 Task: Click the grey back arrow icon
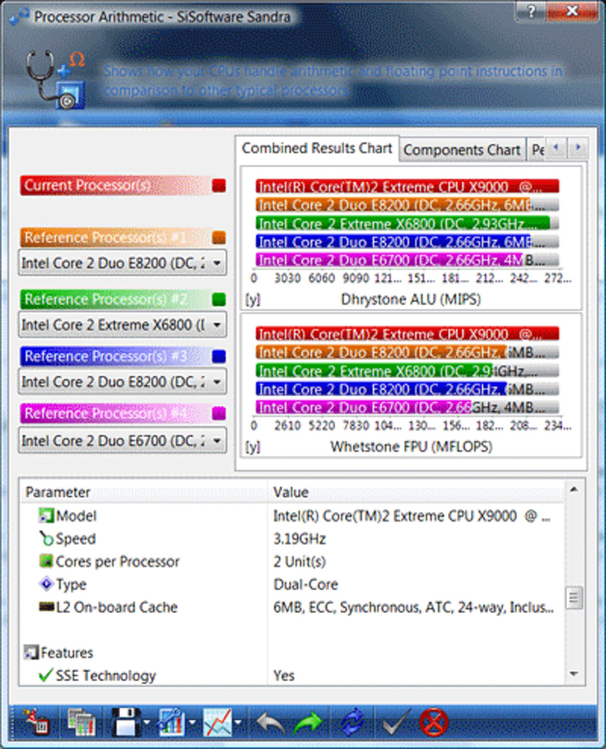[271, 722]
